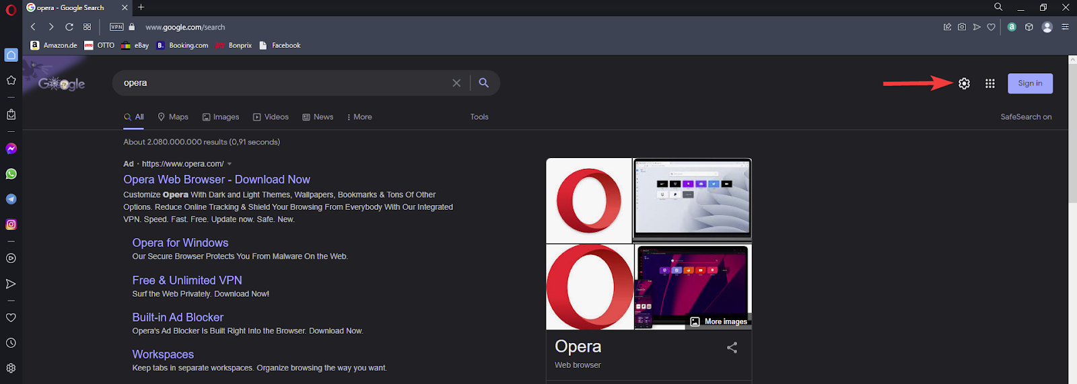Open the Opera main menu

tap(11, 9)
